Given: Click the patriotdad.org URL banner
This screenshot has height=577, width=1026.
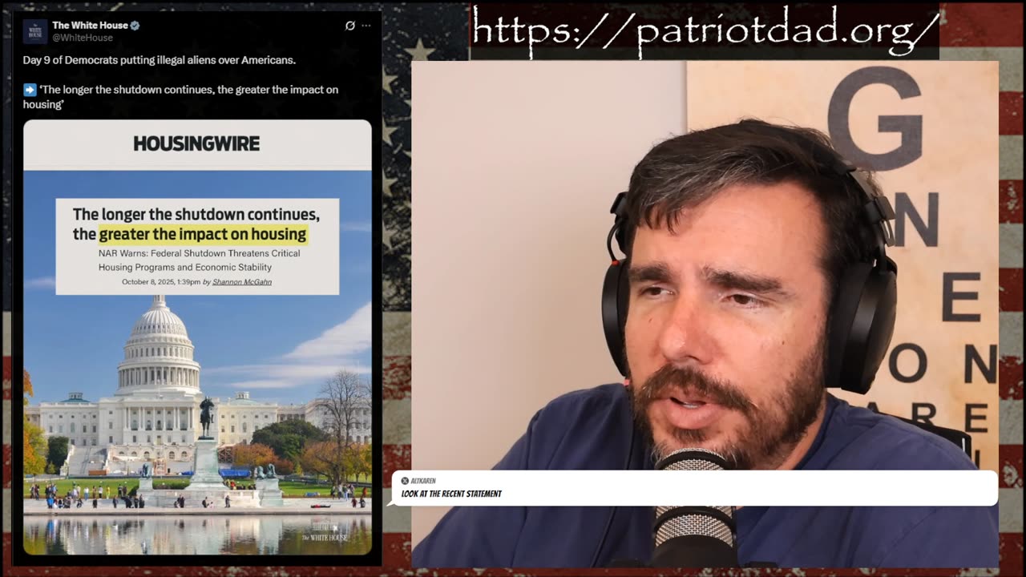Looking at the screenshot, I should tap(705, 30).
